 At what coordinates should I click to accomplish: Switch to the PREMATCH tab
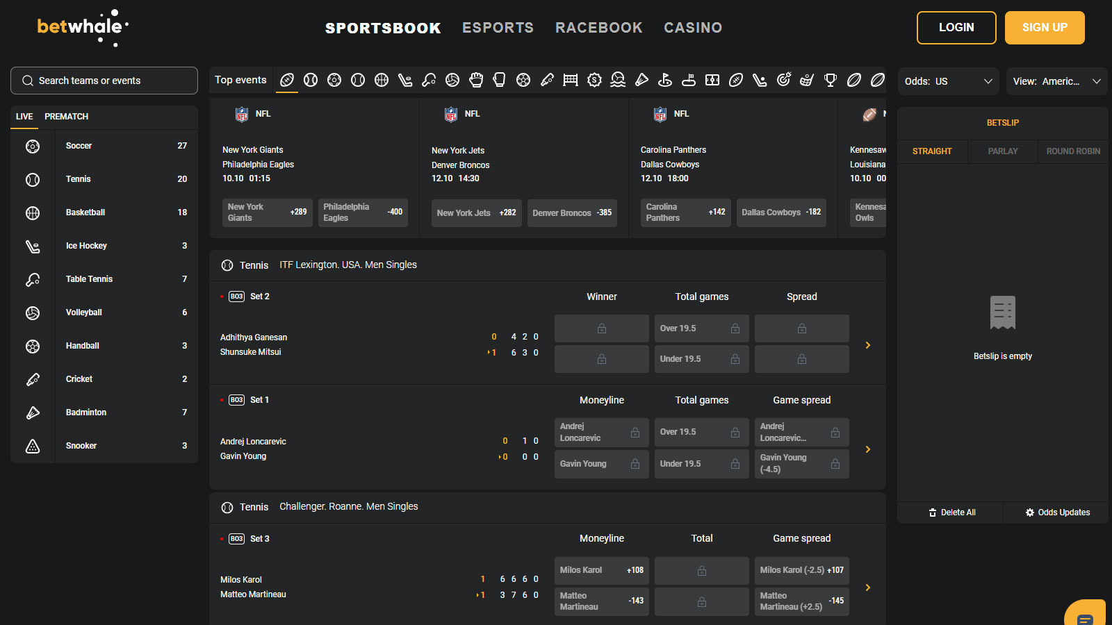click(x=67, y=117)
